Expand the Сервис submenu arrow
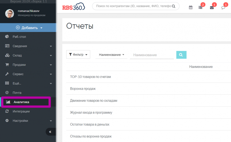The image size is (231, 142). [51, 74]
